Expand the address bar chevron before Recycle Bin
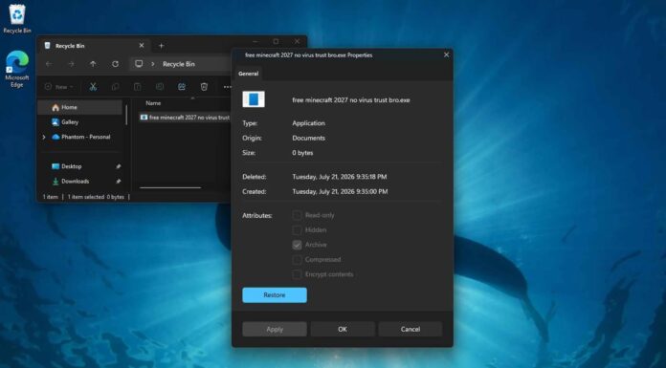This screenshot has height=368, width=666. pos(153,64)
